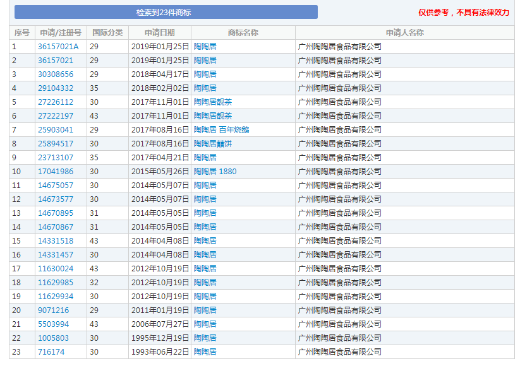Open trademark 陶陶居 百年烧鹅
The width and height of the screenshot is (525, 366).
(x=222, y=130)
